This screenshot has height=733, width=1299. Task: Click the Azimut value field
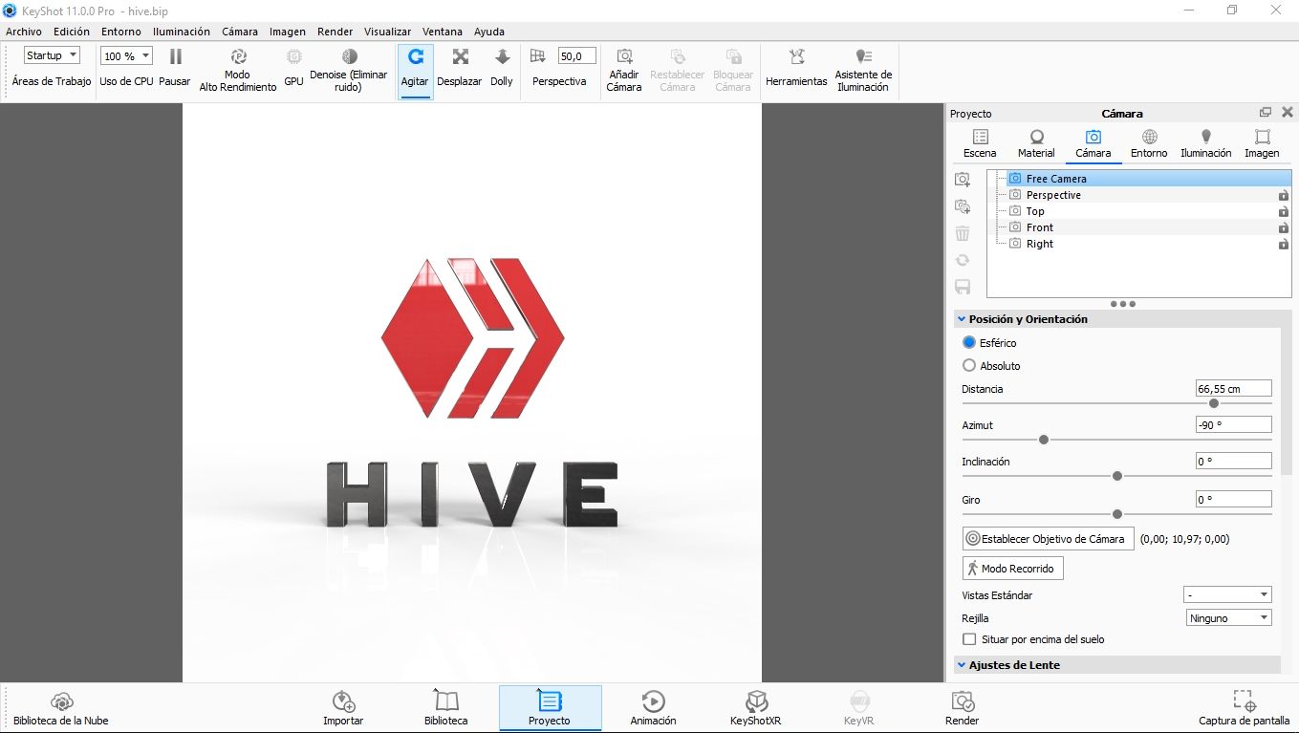coord(1233,424)
